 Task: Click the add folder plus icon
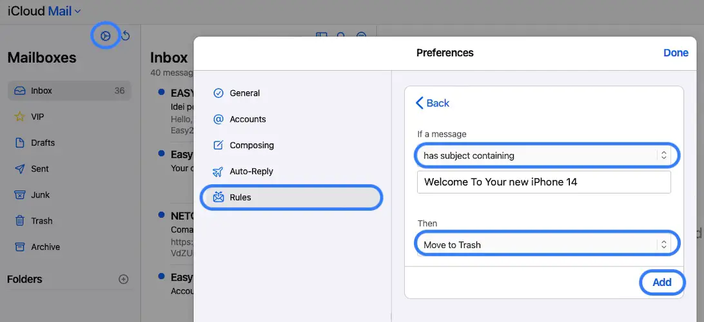click(x=124, y=279)
